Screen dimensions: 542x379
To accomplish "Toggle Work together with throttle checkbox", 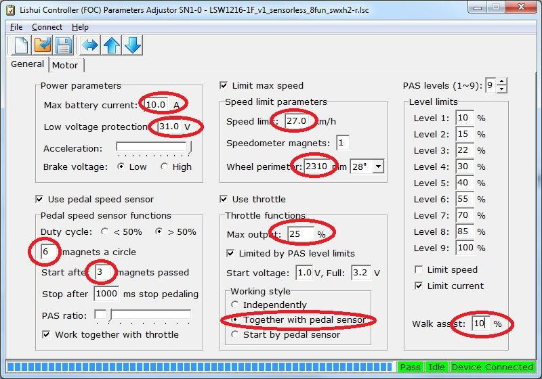I will point(46,334).
